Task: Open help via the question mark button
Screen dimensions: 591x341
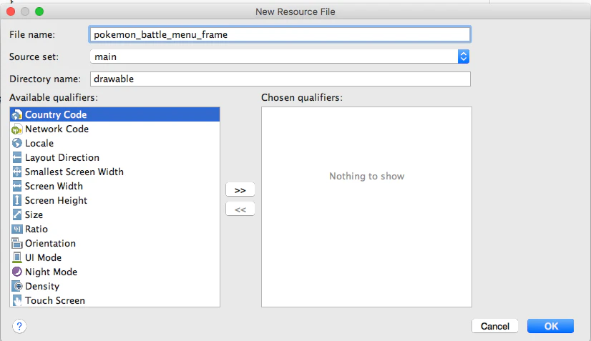Action: 19,326
